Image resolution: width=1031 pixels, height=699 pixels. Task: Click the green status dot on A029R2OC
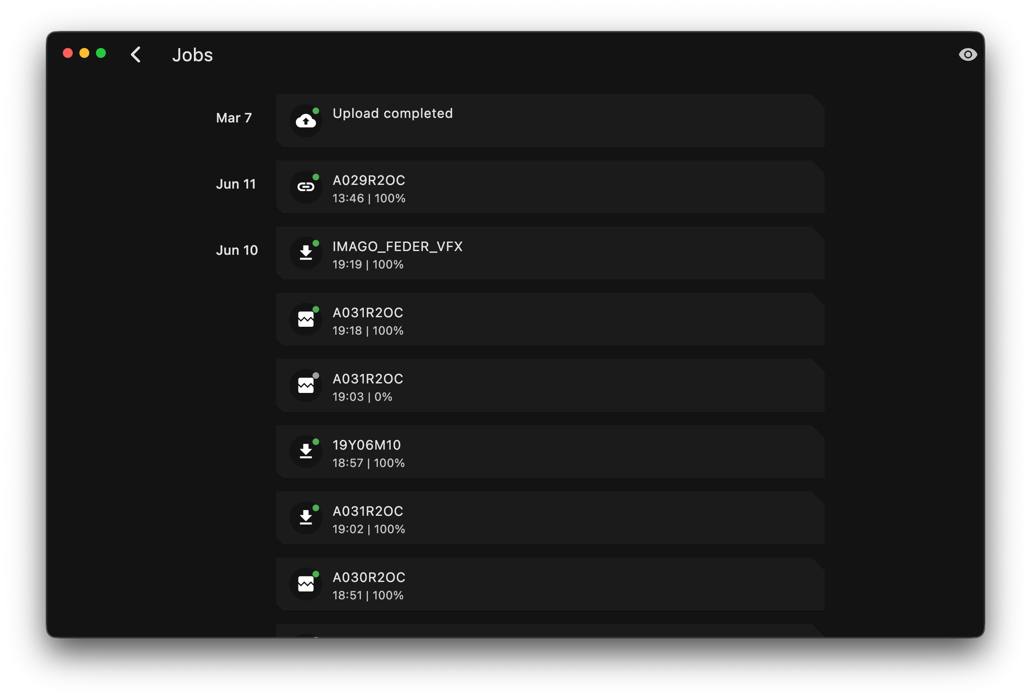315,177
